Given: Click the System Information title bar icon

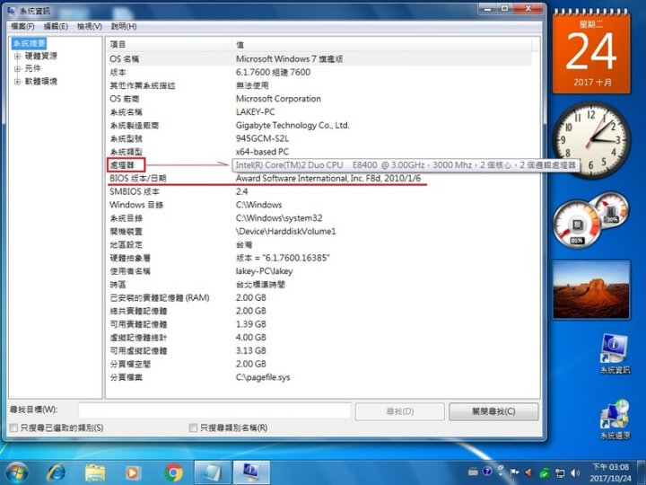Looking at the screenshot, I should [11, 10].
